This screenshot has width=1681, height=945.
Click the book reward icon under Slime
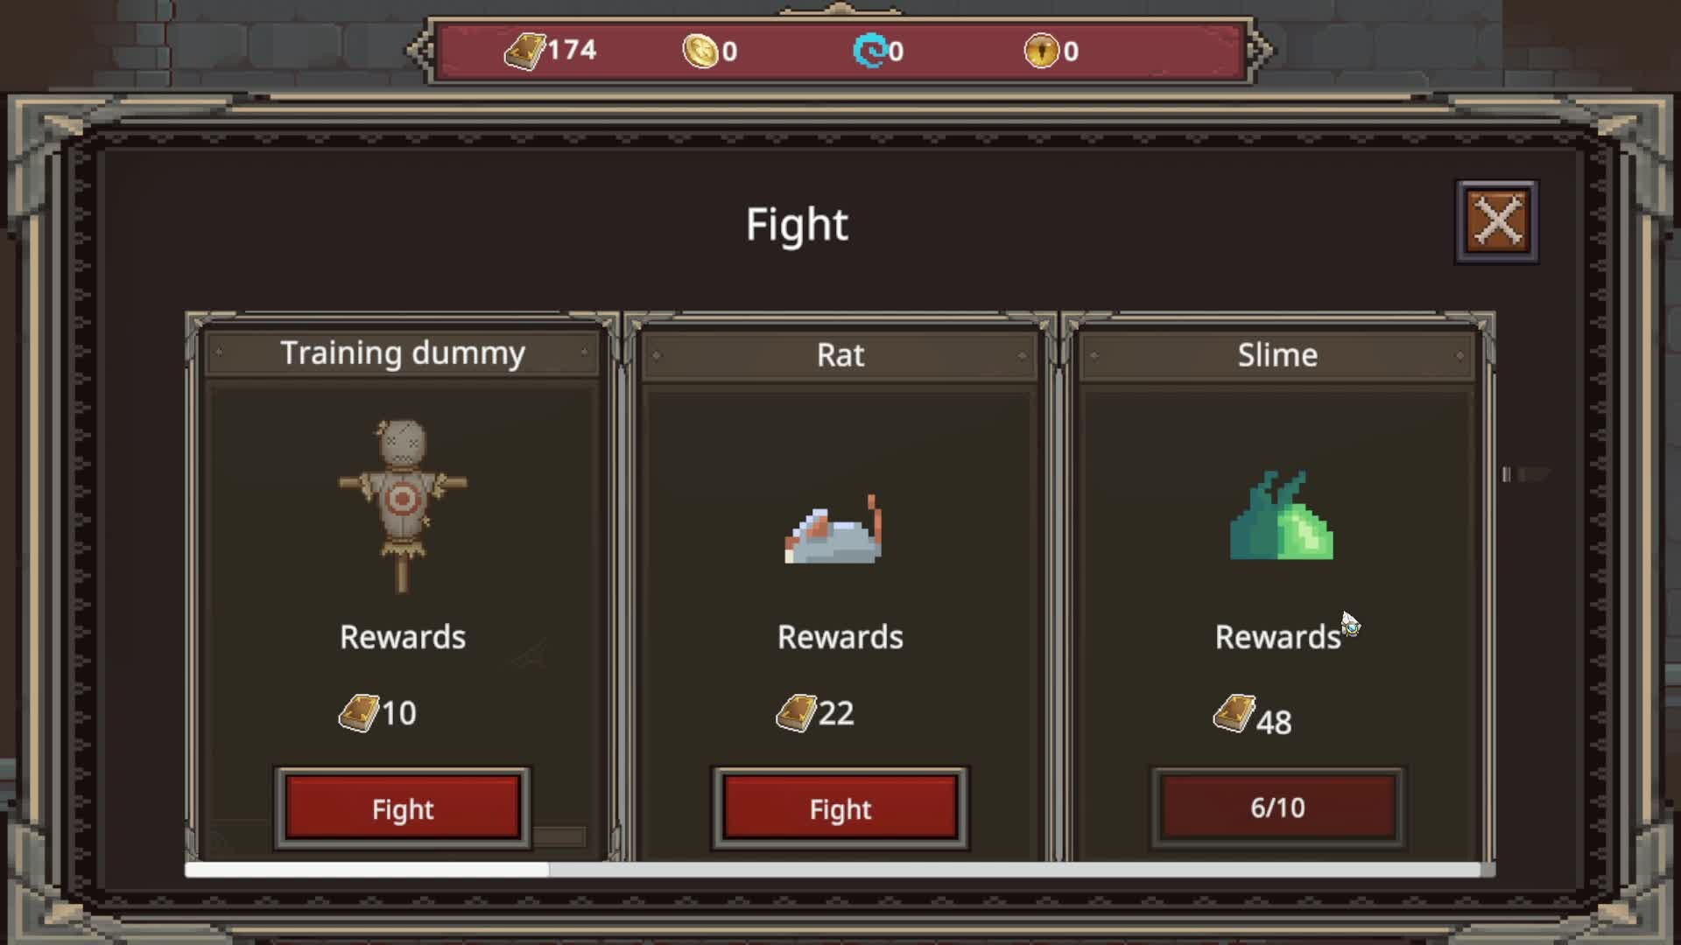click(x=1234, y=713)
